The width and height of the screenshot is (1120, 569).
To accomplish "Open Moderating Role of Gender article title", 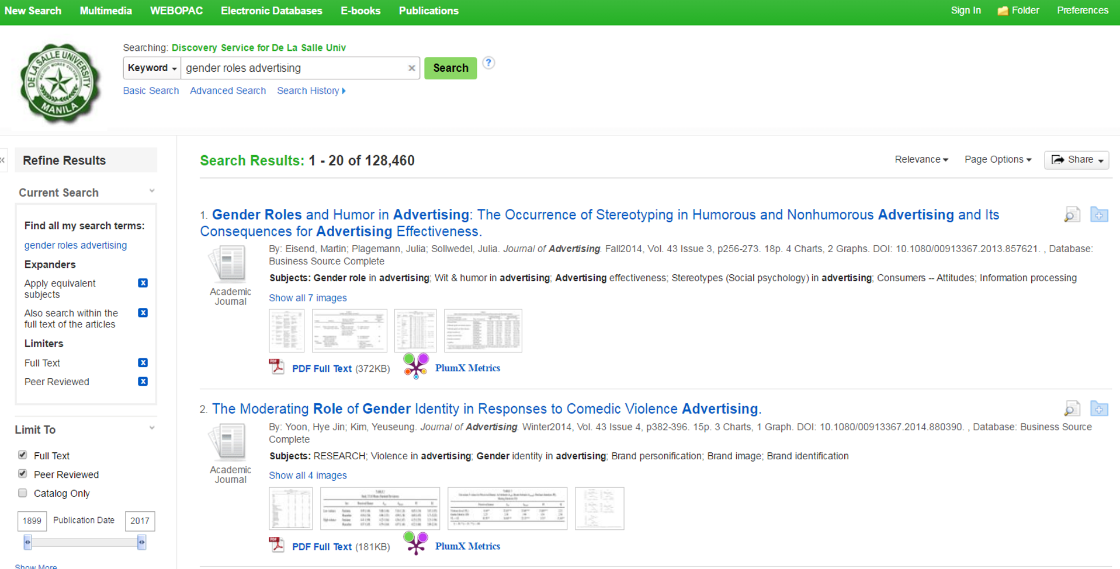I will point(487,409).
